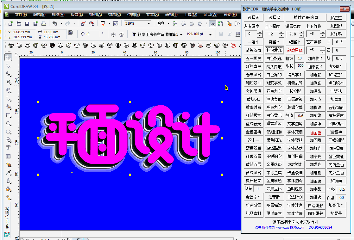The image size is (354, 240).
Task: Click the 插件注册信息 button
Action: pos(306,17)
